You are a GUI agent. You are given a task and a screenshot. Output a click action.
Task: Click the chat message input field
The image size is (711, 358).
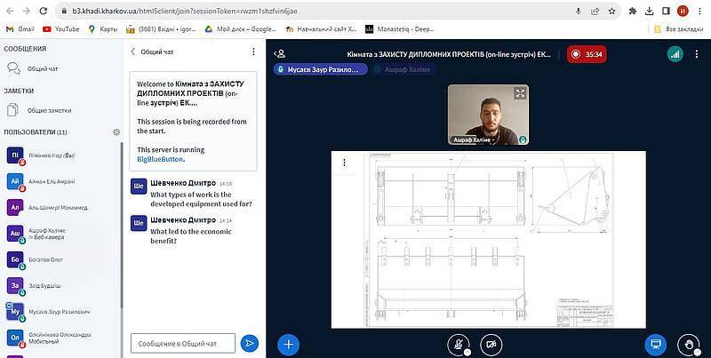[x=183, y=343]
